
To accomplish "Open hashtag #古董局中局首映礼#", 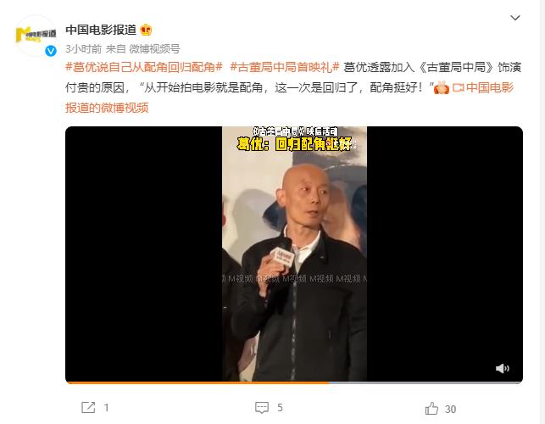I will [x=284, y=67].
